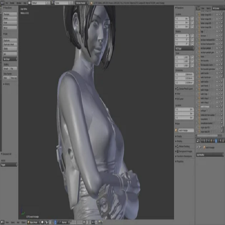Toggle selectability of legs row
The image size is (225, 225).
[219, 31]
